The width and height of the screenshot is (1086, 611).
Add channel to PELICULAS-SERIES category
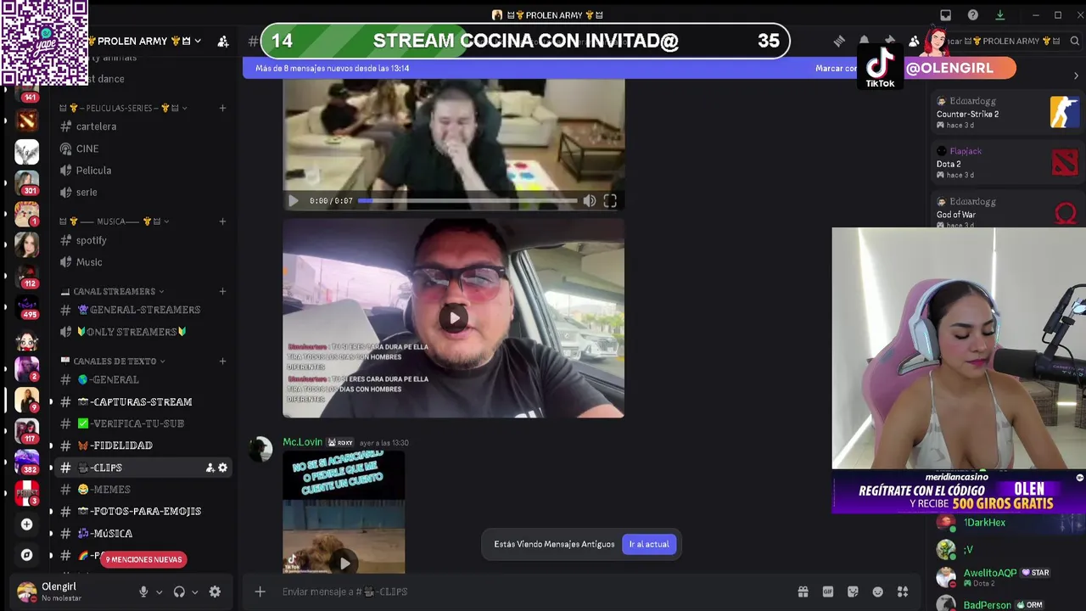(222, 108)
